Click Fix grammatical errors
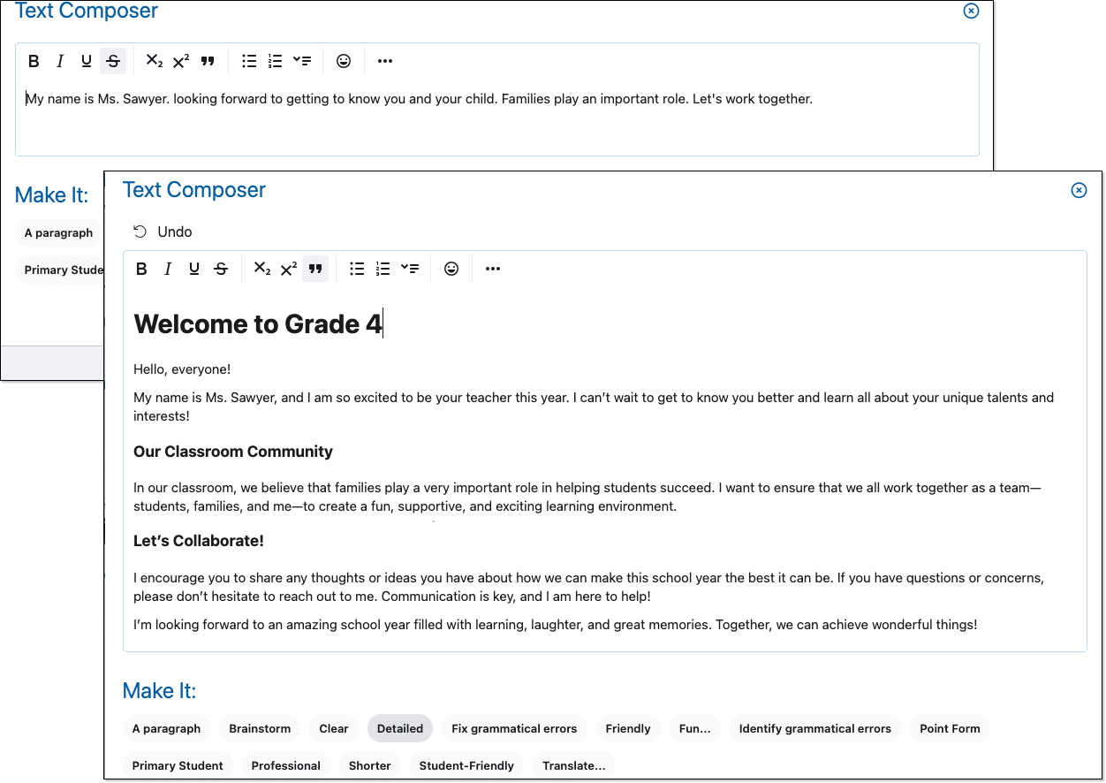Screen dimensions: 1106x783 (514, 728)
